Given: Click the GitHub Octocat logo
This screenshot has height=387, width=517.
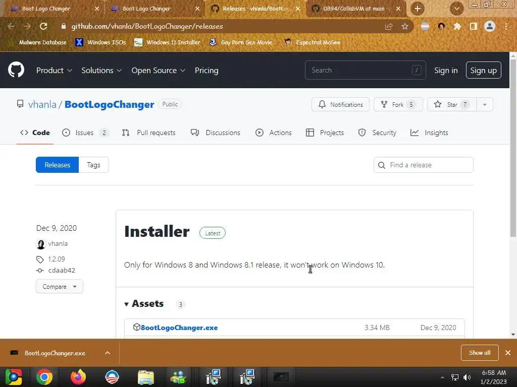Looking at the screenshot, I should point(16,70).
